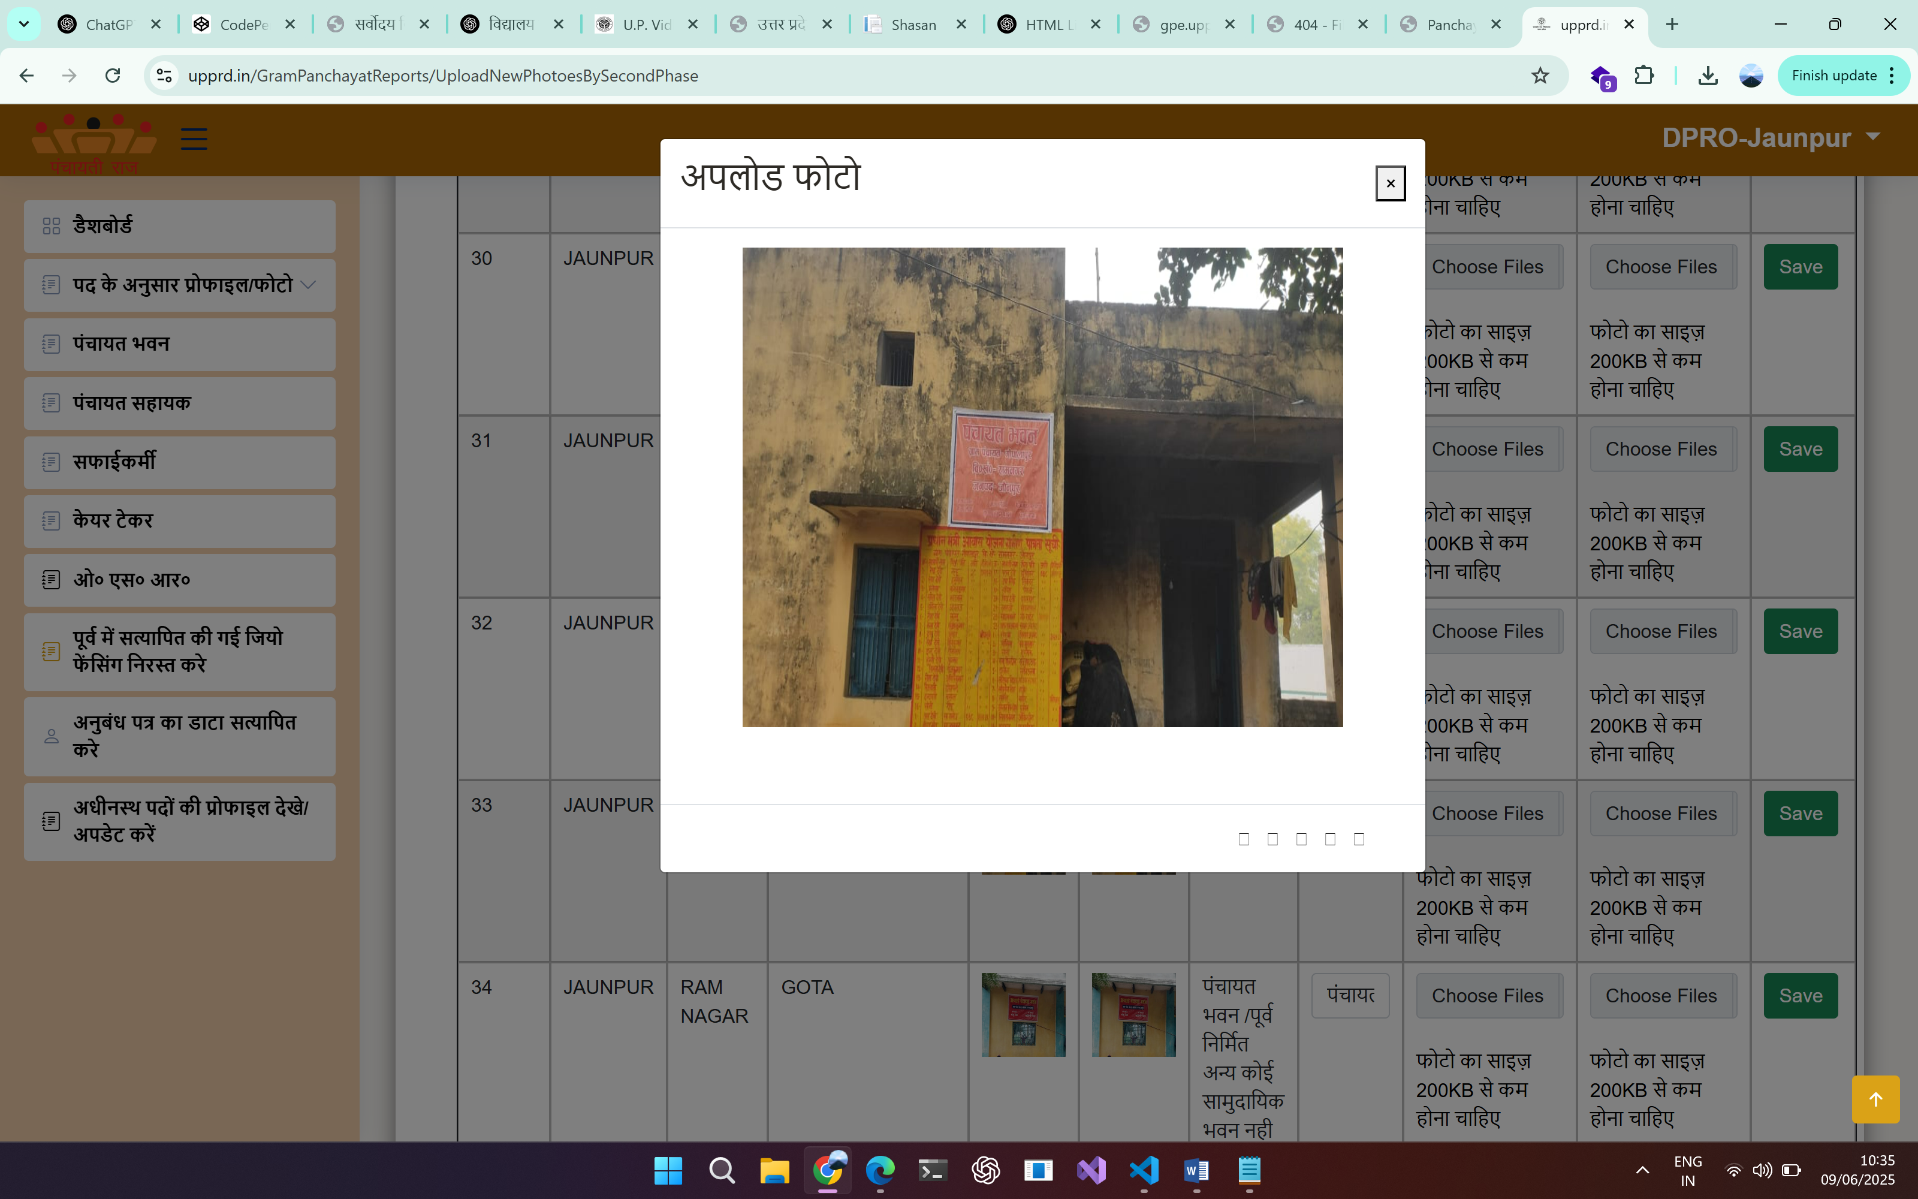Reload the page using refresh icon
The width and height of the screenshot is (1918, 1199).
click(113, 76)
